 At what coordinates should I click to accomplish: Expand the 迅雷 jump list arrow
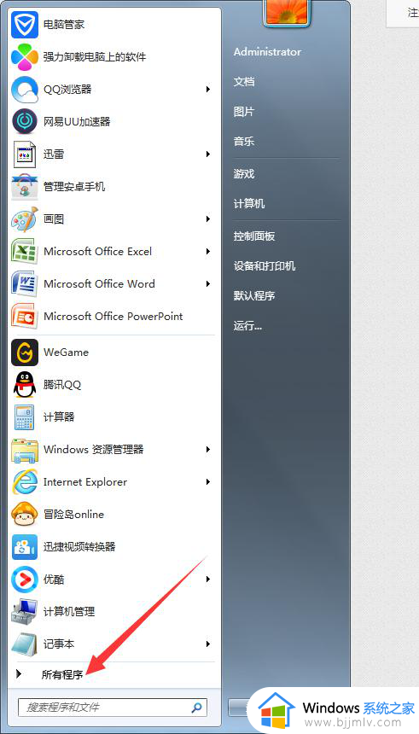[x=208, y=154]
